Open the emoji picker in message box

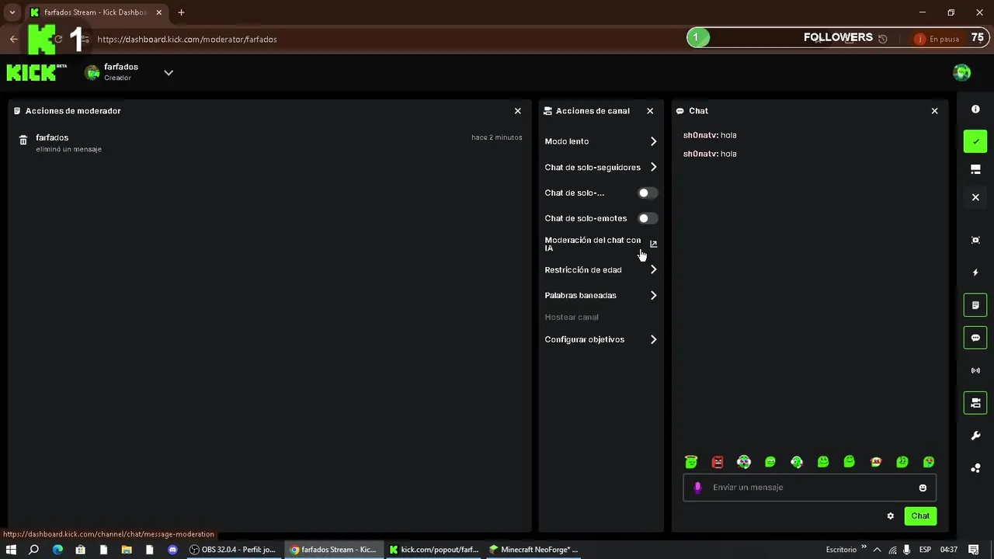pyautogui.click(x=923, y=488)
